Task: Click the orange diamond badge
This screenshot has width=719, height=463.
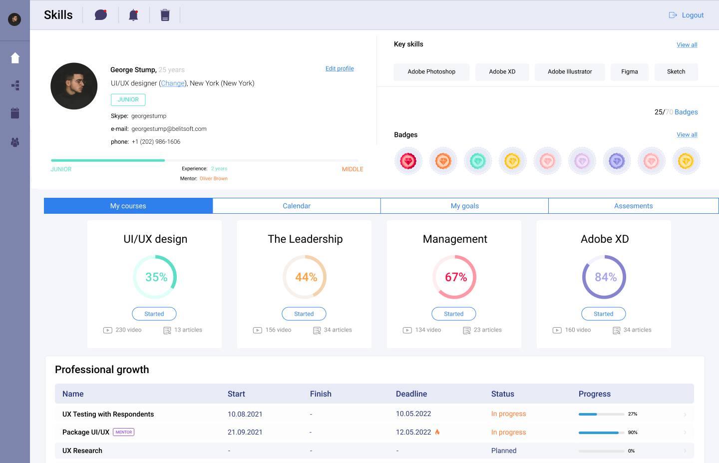Action: tap(443, 161)
